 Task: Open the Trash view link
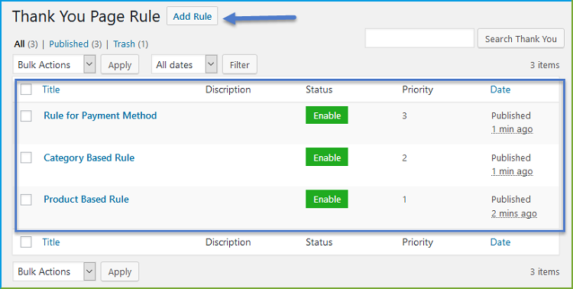(x=124, y=44)
